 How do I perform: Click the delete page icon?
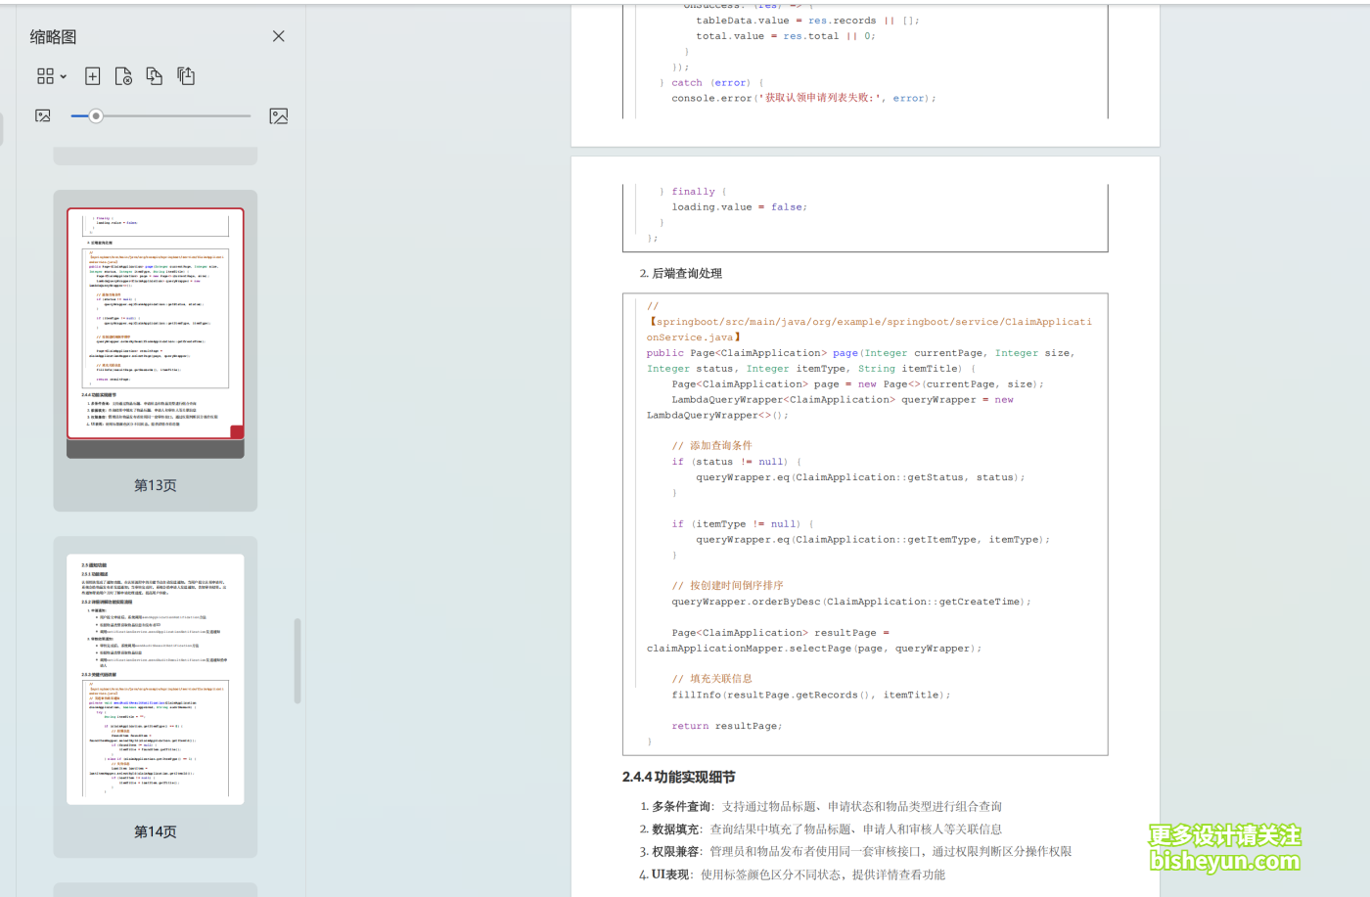tap(123, 76)
